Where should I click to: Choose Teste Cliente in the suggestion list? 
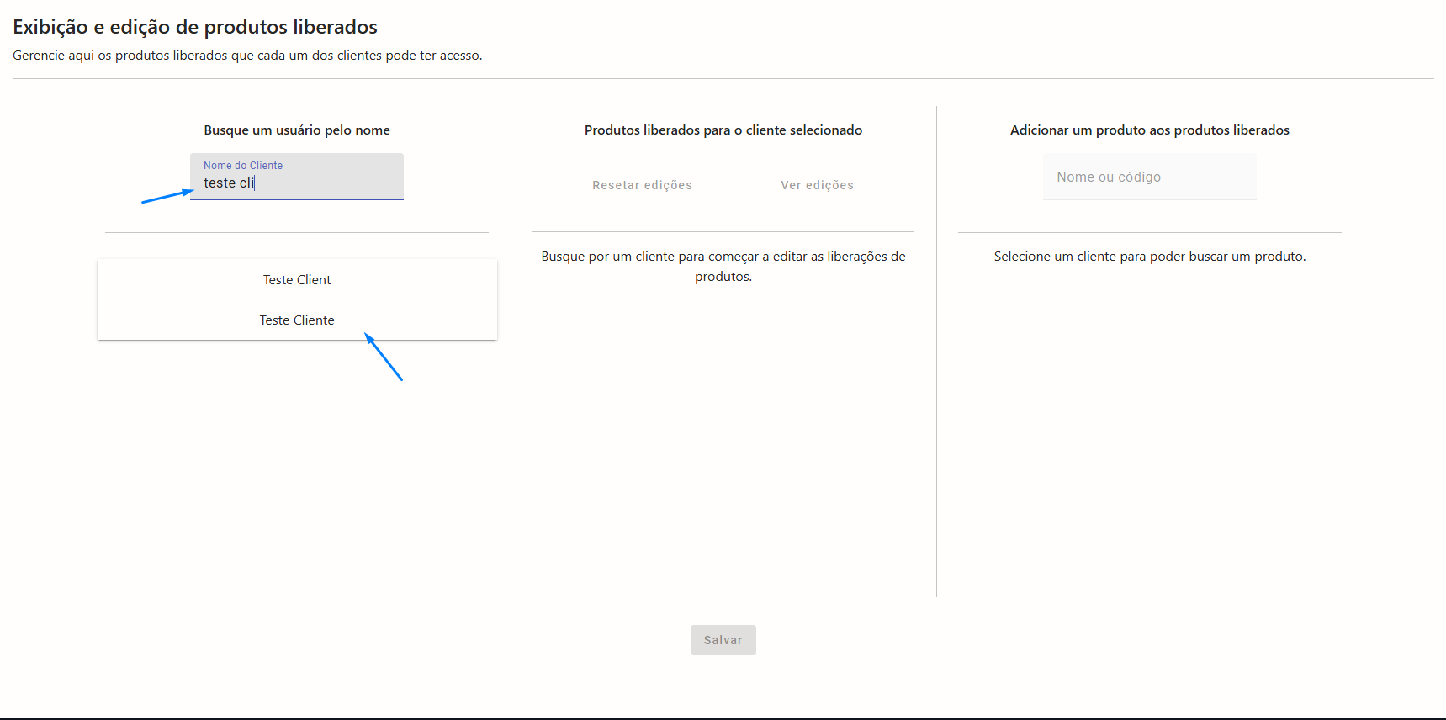pos(296,320)
